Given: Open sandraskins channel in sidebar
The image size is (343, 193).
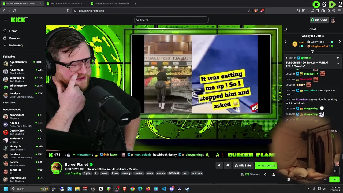Looking at the screenshot, I should [x=23, y=79].
